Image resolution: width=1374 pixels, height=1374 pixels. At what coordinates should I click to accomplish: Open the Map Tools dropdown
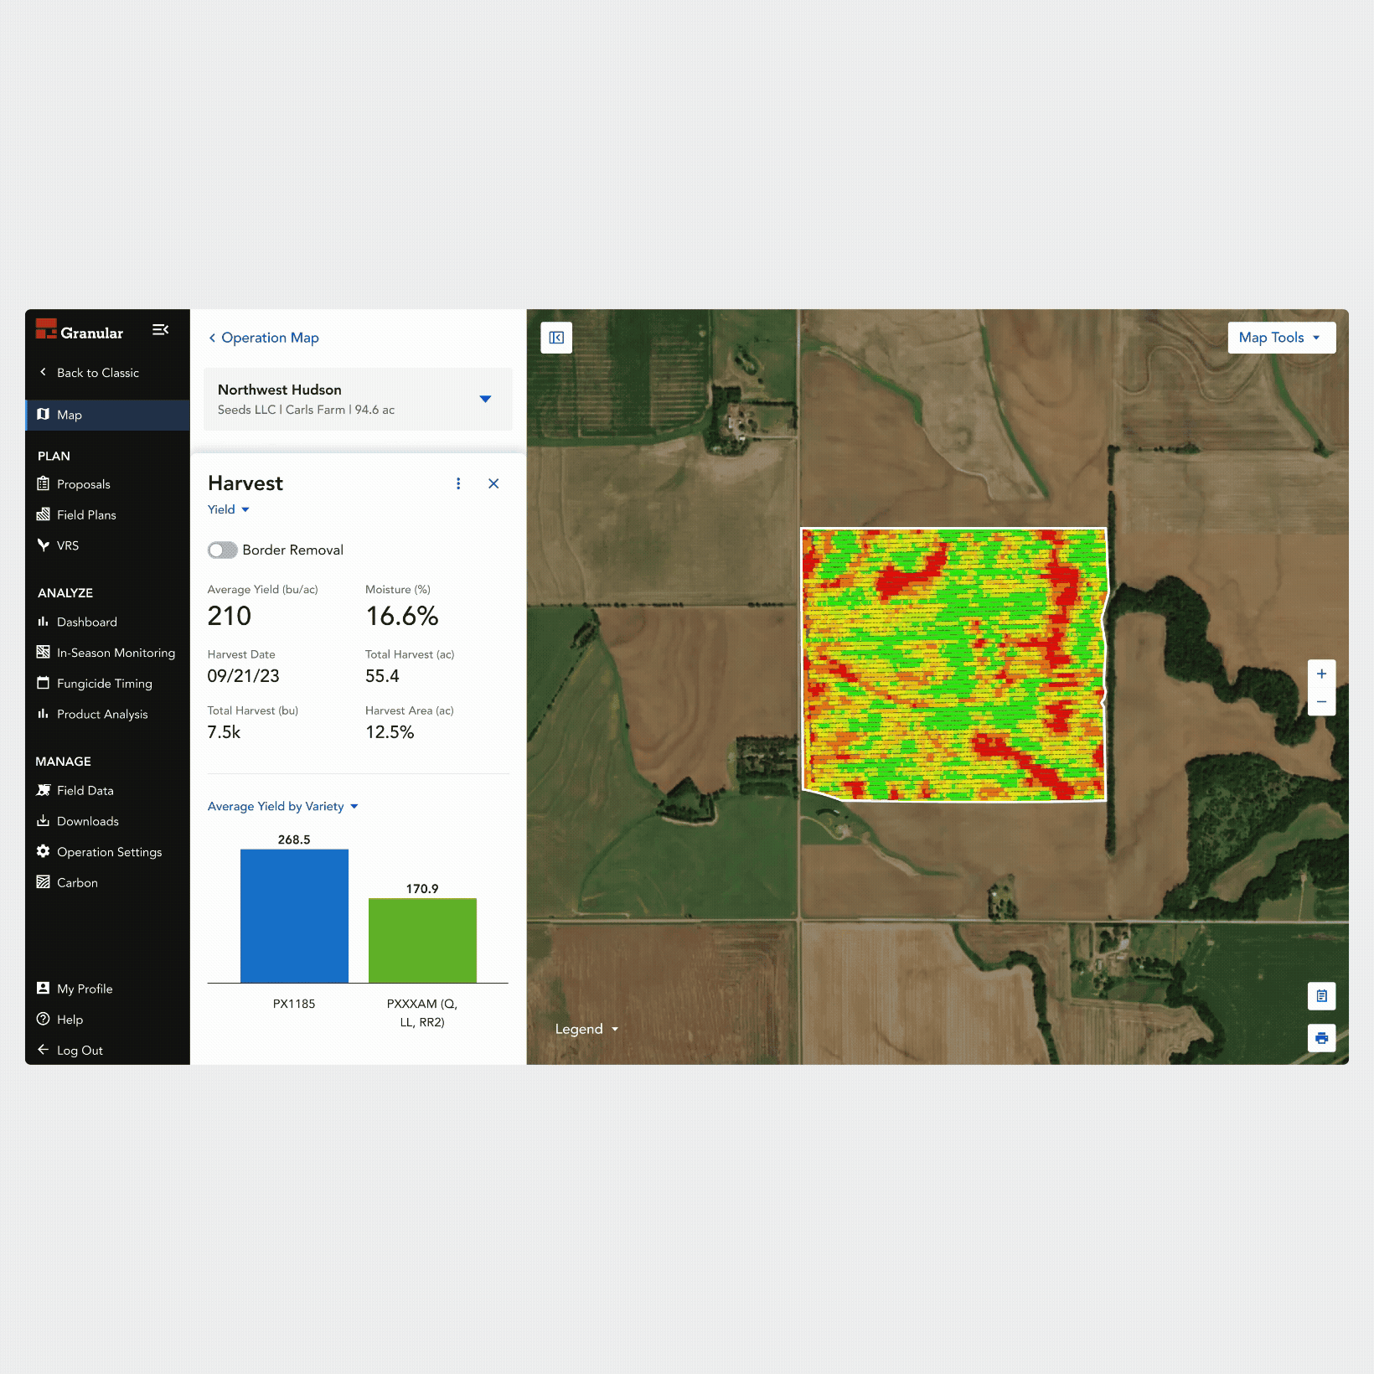[1281, 338]
